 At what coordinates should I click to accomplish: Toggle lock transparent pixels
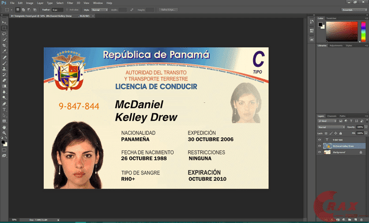tap(326, 133)
